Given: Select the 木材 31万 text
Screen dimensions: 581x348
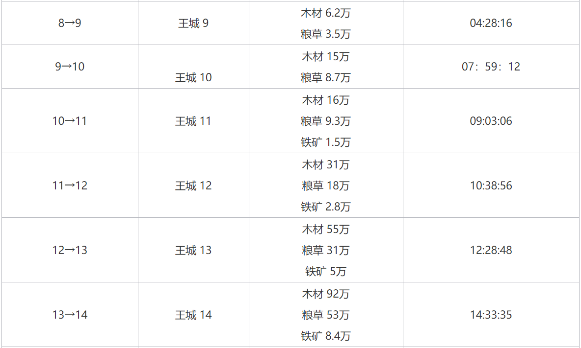Looking at the screenshot, I should pyautogui.click(x=326, y=165).
